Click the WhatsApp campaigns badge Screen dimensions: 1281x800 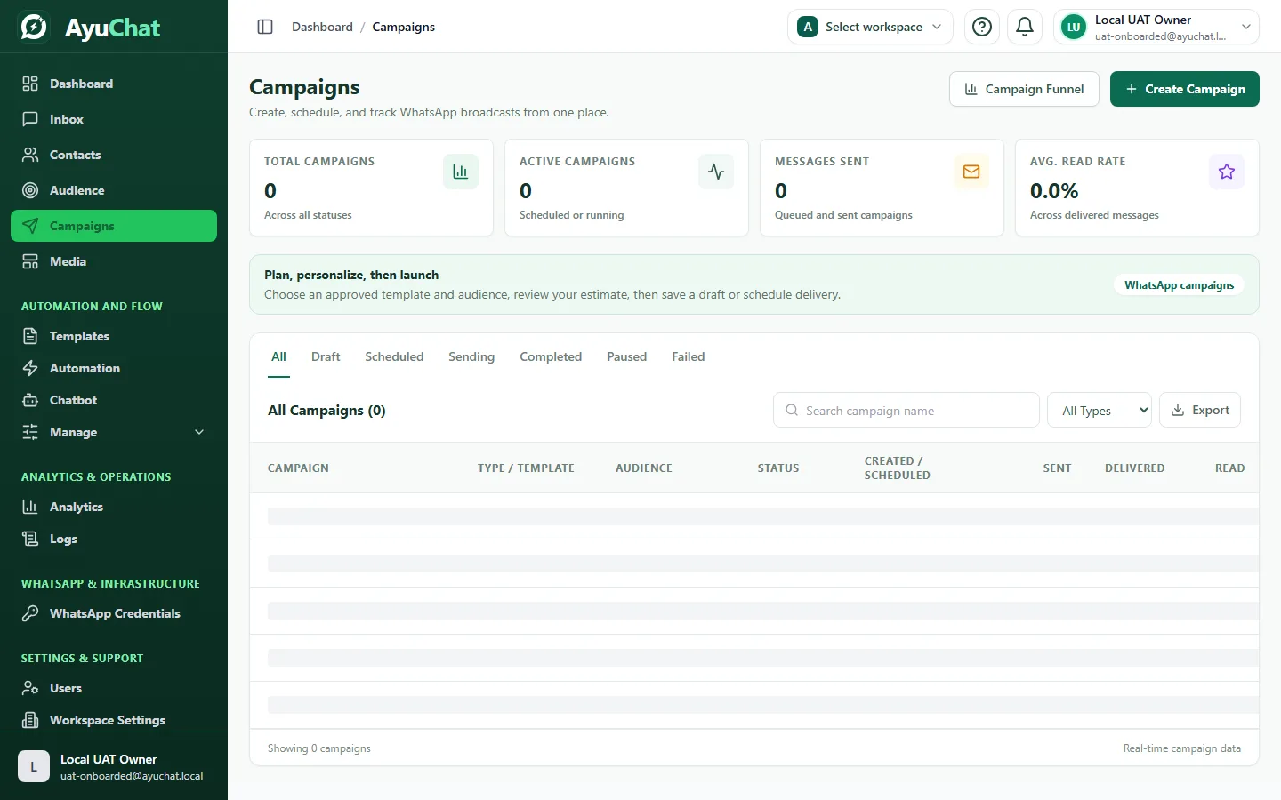tap(1179, 284)
